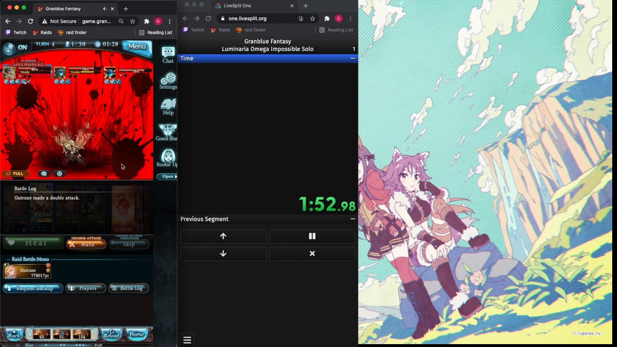Viewport: 617px width, 347px height.
Task: Open the Settings gears icon in game sidebar
Action: pos(168,81)
